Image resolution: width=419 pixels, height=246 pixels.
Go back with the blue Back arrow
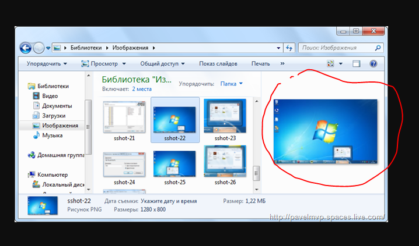point(26,48)
